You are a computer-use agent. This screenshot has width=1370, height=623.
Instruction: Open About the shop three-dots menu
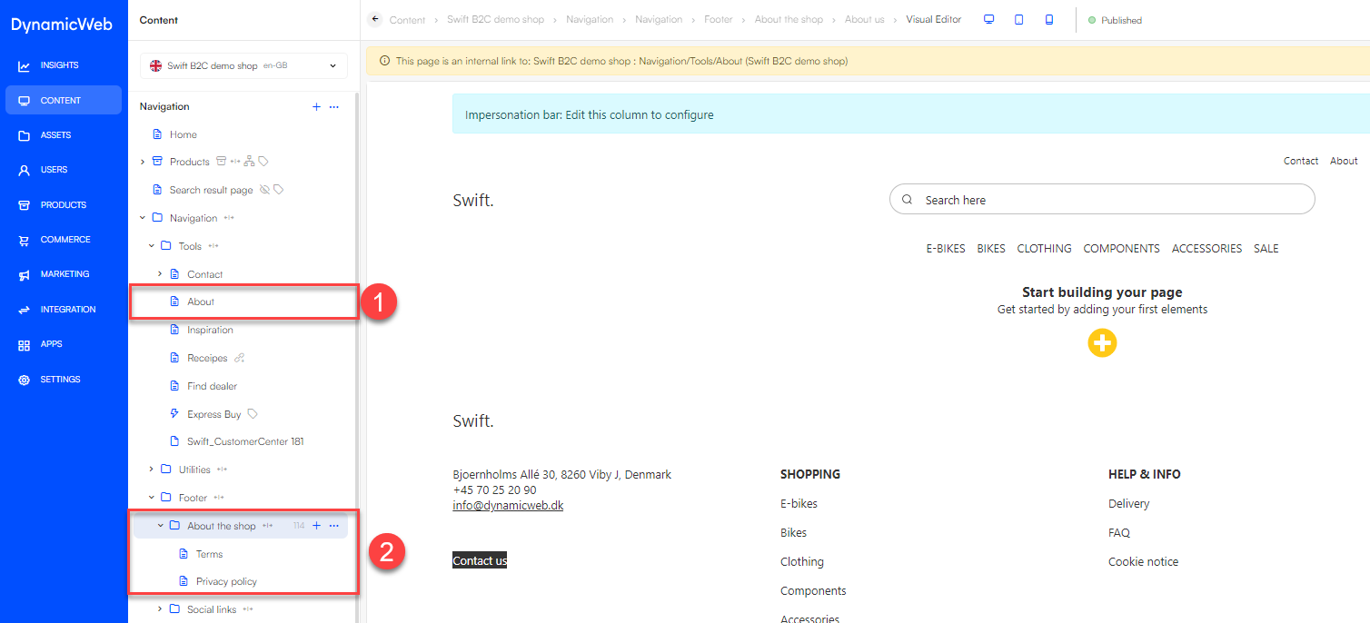point(334,526)
